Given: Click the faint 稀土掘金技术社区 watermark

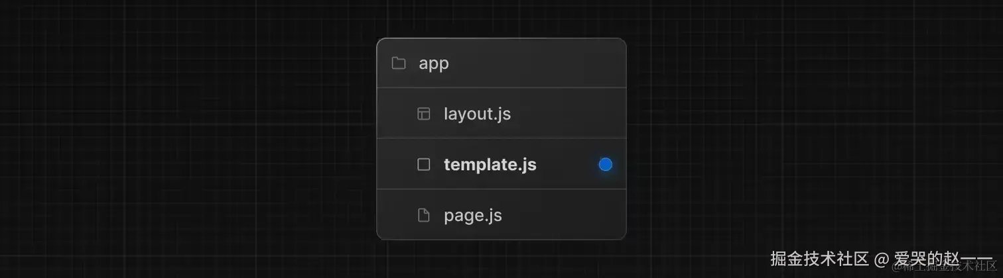Looking at the screenshot, I should point(942,267).
